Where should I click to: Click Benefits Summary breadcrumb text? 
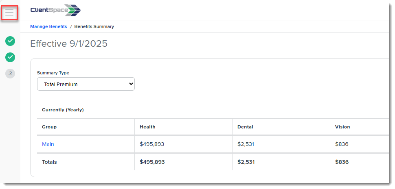pyautogui.click(x=94, y=26)
